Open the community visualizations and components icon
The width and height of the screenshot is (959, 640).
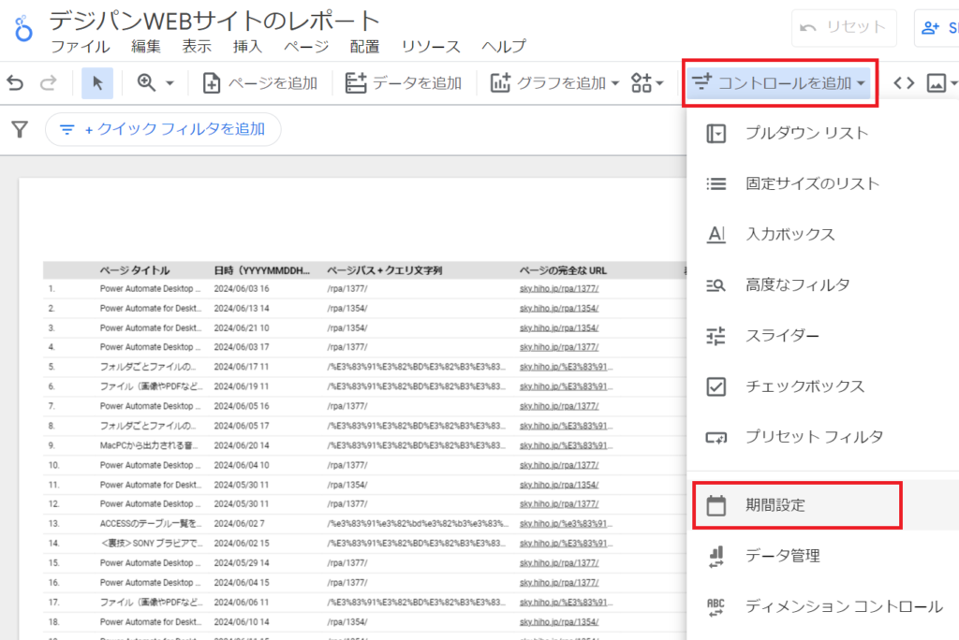point(647,83)
